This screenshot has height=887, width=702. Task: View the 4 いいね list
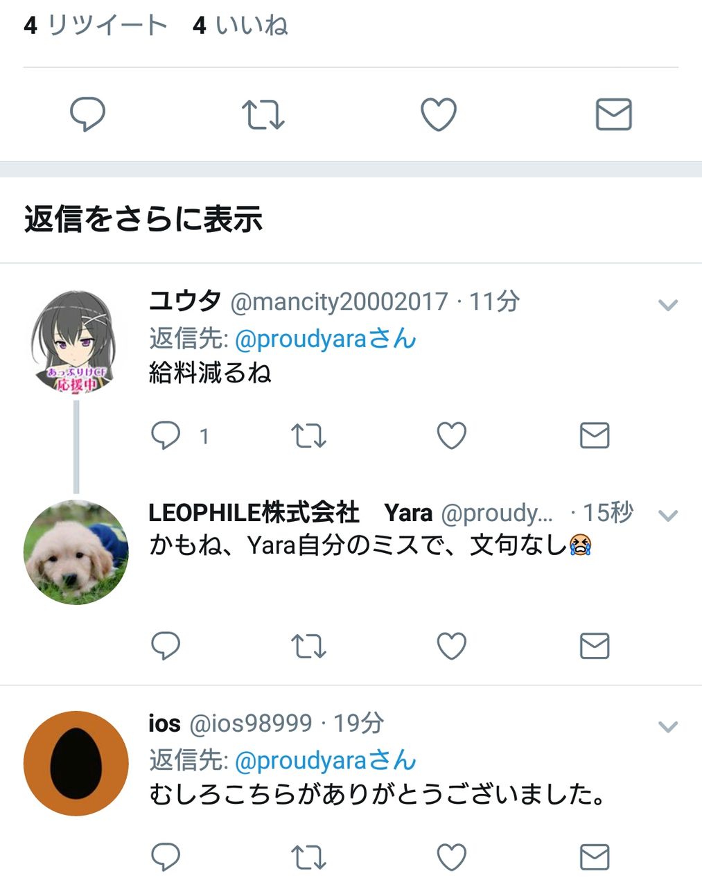click(x=240, y=26)
